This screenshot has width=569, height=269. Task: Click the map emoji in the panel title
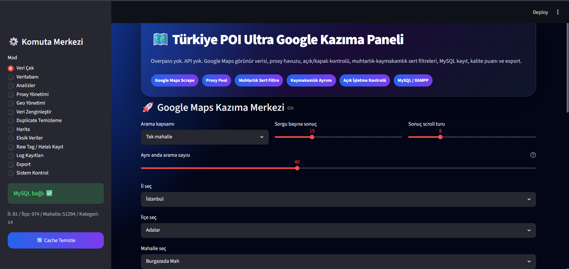click(x=160, y=39)
